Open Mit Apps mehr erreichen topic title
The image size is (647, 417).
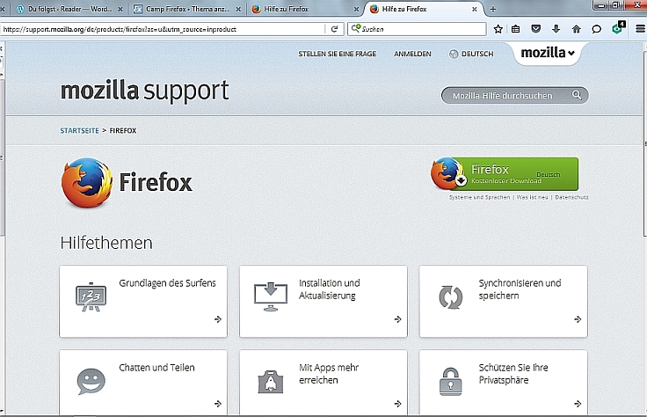329,374
